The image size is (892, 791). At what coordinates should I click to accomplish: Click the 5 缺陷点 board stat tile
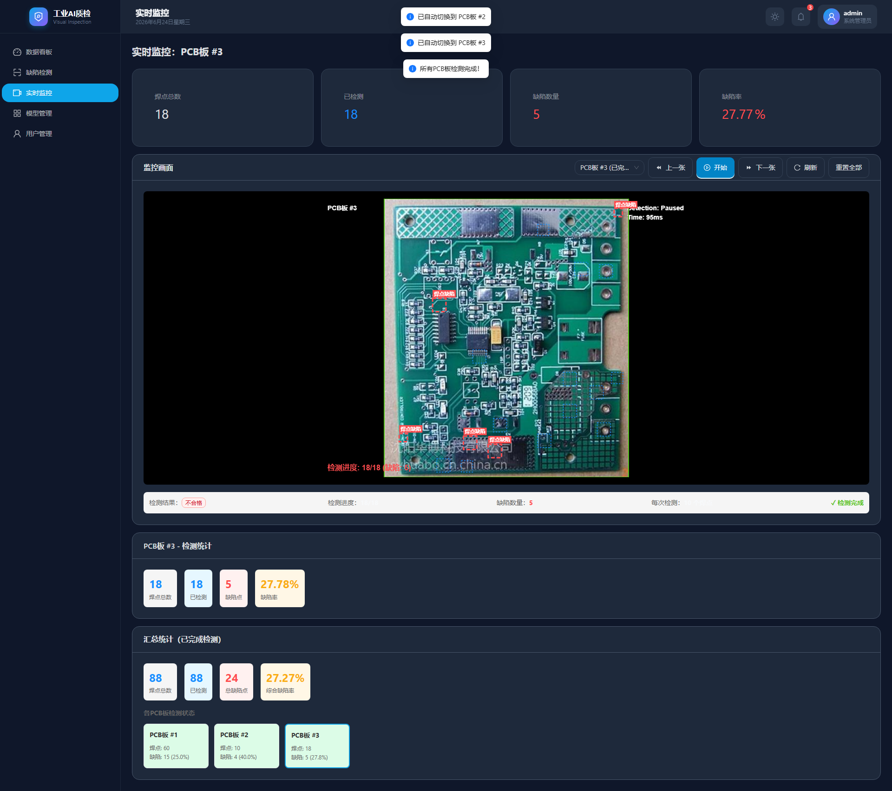click(x=234, y=589)
